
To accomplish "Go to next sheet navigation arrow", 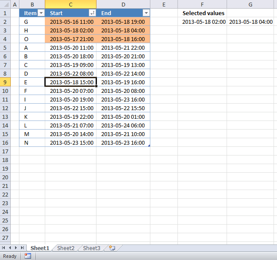I will [16, 248].
